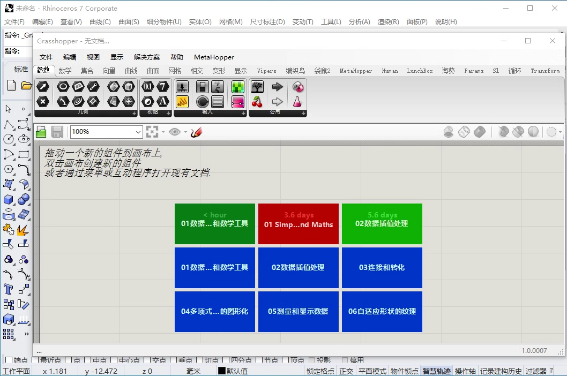
Task: Tick the 中点 snap checkbox
Action: (87, 360)
